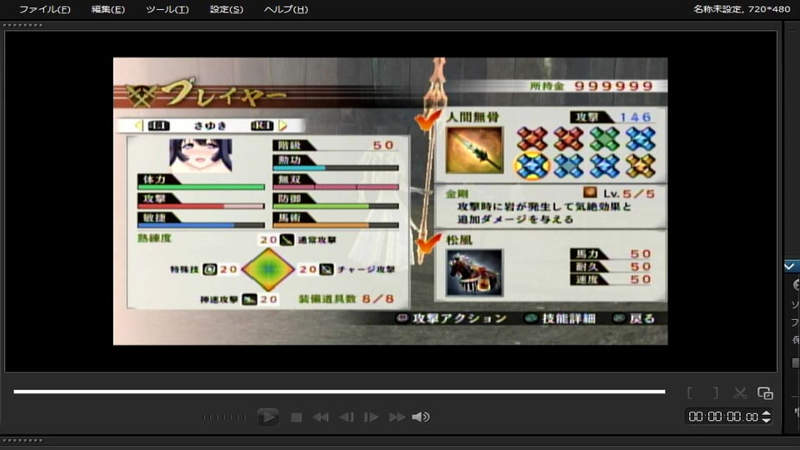The height and width of the screenshot is (450, 800).
Task: Click the speaker volume icon
Action: (420, 417)
